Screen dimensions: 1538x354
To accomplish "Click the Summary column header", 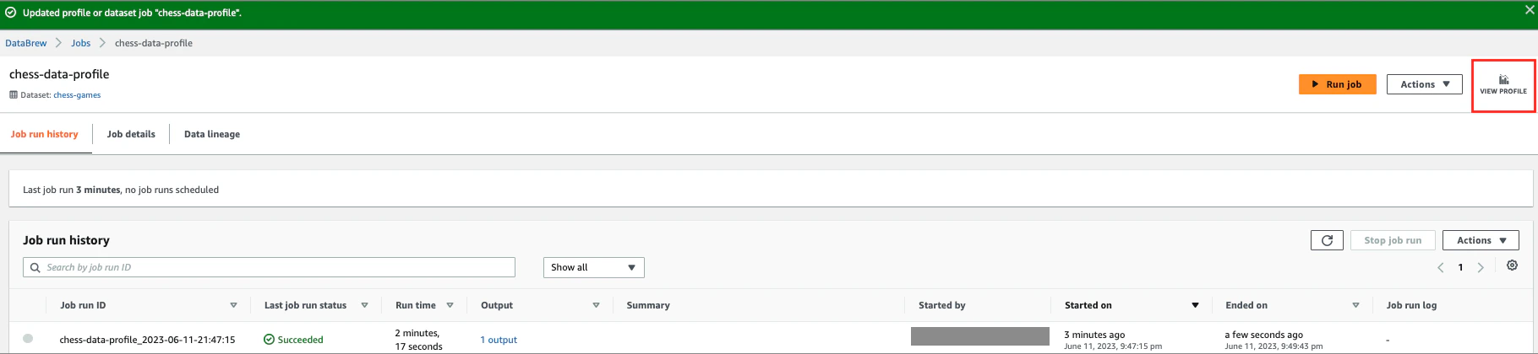I will [648, 305].
